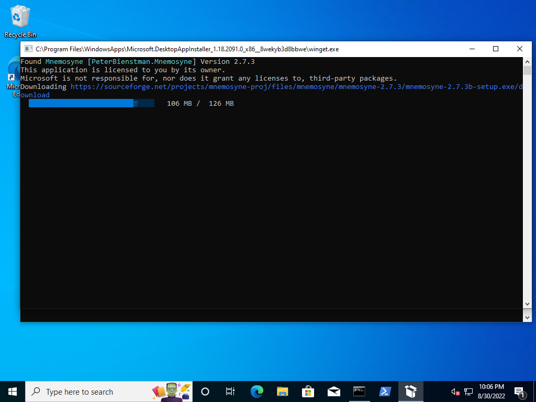Click the 'Found' line Mnemosyne name
This screenshot has width=536, height=402.
pos(64,62)
